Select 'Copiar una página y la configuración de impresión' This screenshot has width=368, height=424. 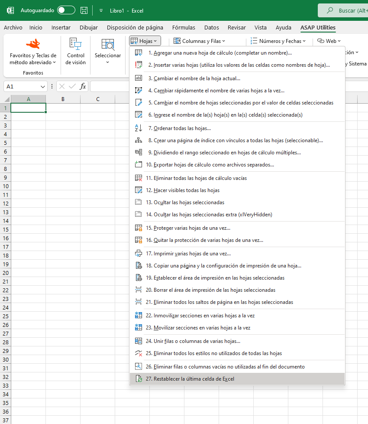[237, 265]
